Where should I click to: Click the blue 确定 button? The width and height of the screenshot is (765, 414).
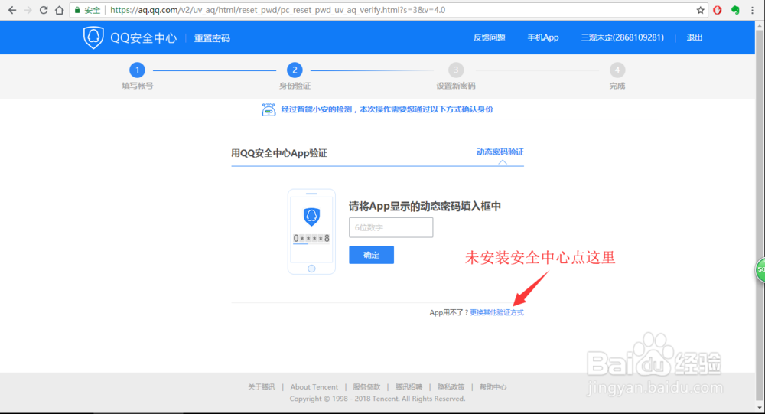coord(371,255)
